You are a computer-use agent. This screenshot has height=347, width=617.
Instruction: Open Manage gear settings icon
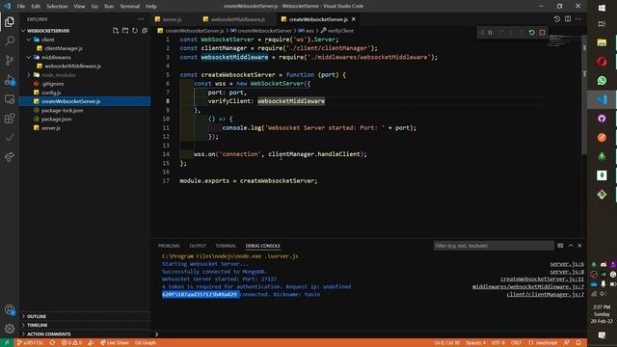click(10, 329)
